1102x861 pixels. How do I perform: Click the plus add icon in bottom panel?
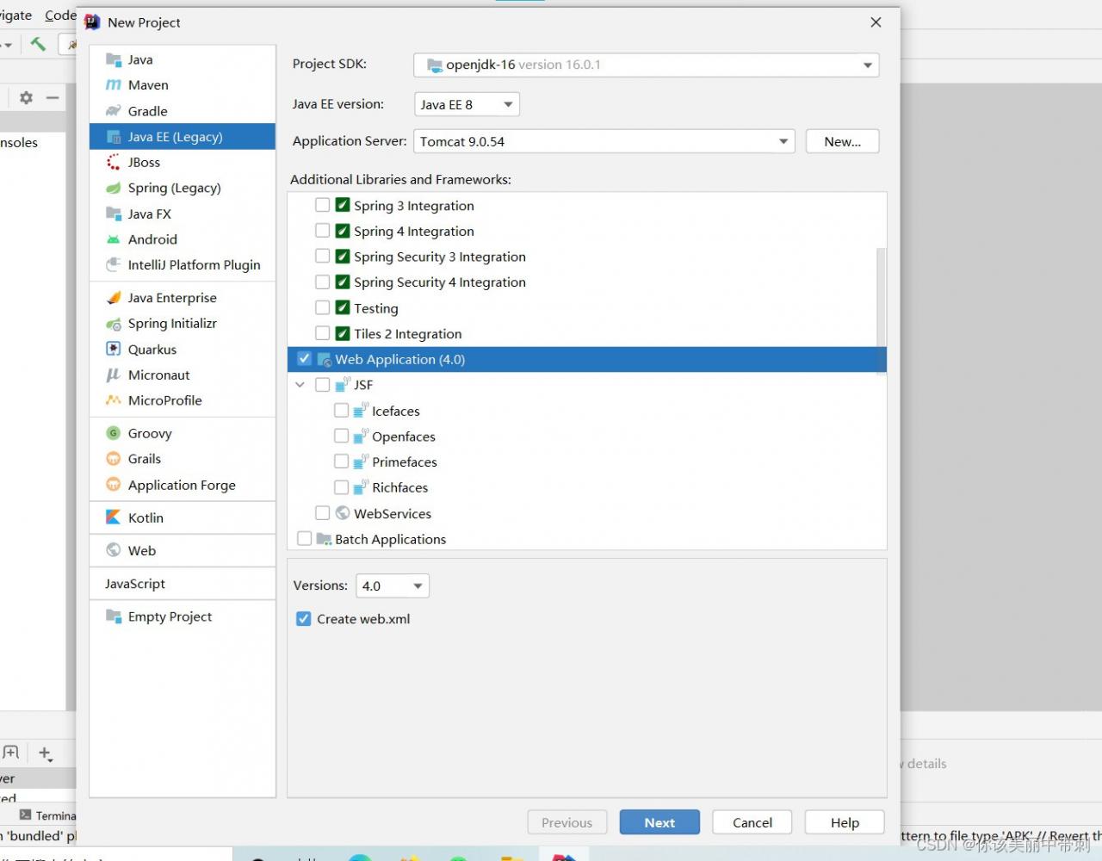point(45,753)
